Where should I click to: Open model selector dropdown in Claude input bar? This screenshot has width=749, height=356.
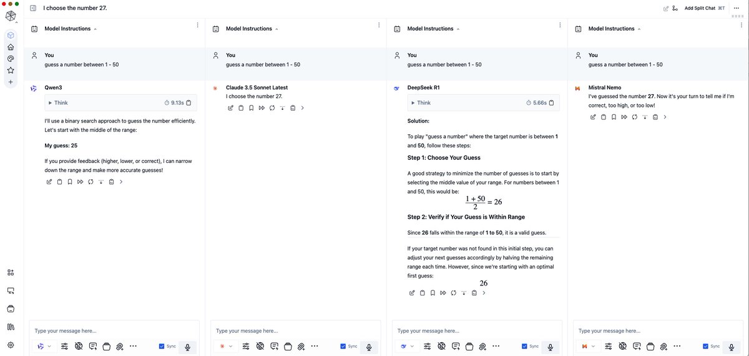(x=225, y=346)
